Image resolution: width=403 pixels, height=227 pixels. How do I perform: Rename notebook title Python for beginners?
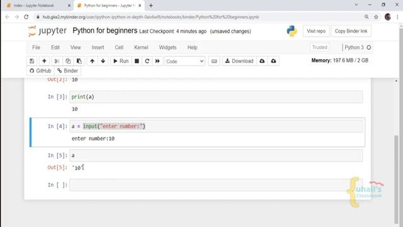coord(105,31)
